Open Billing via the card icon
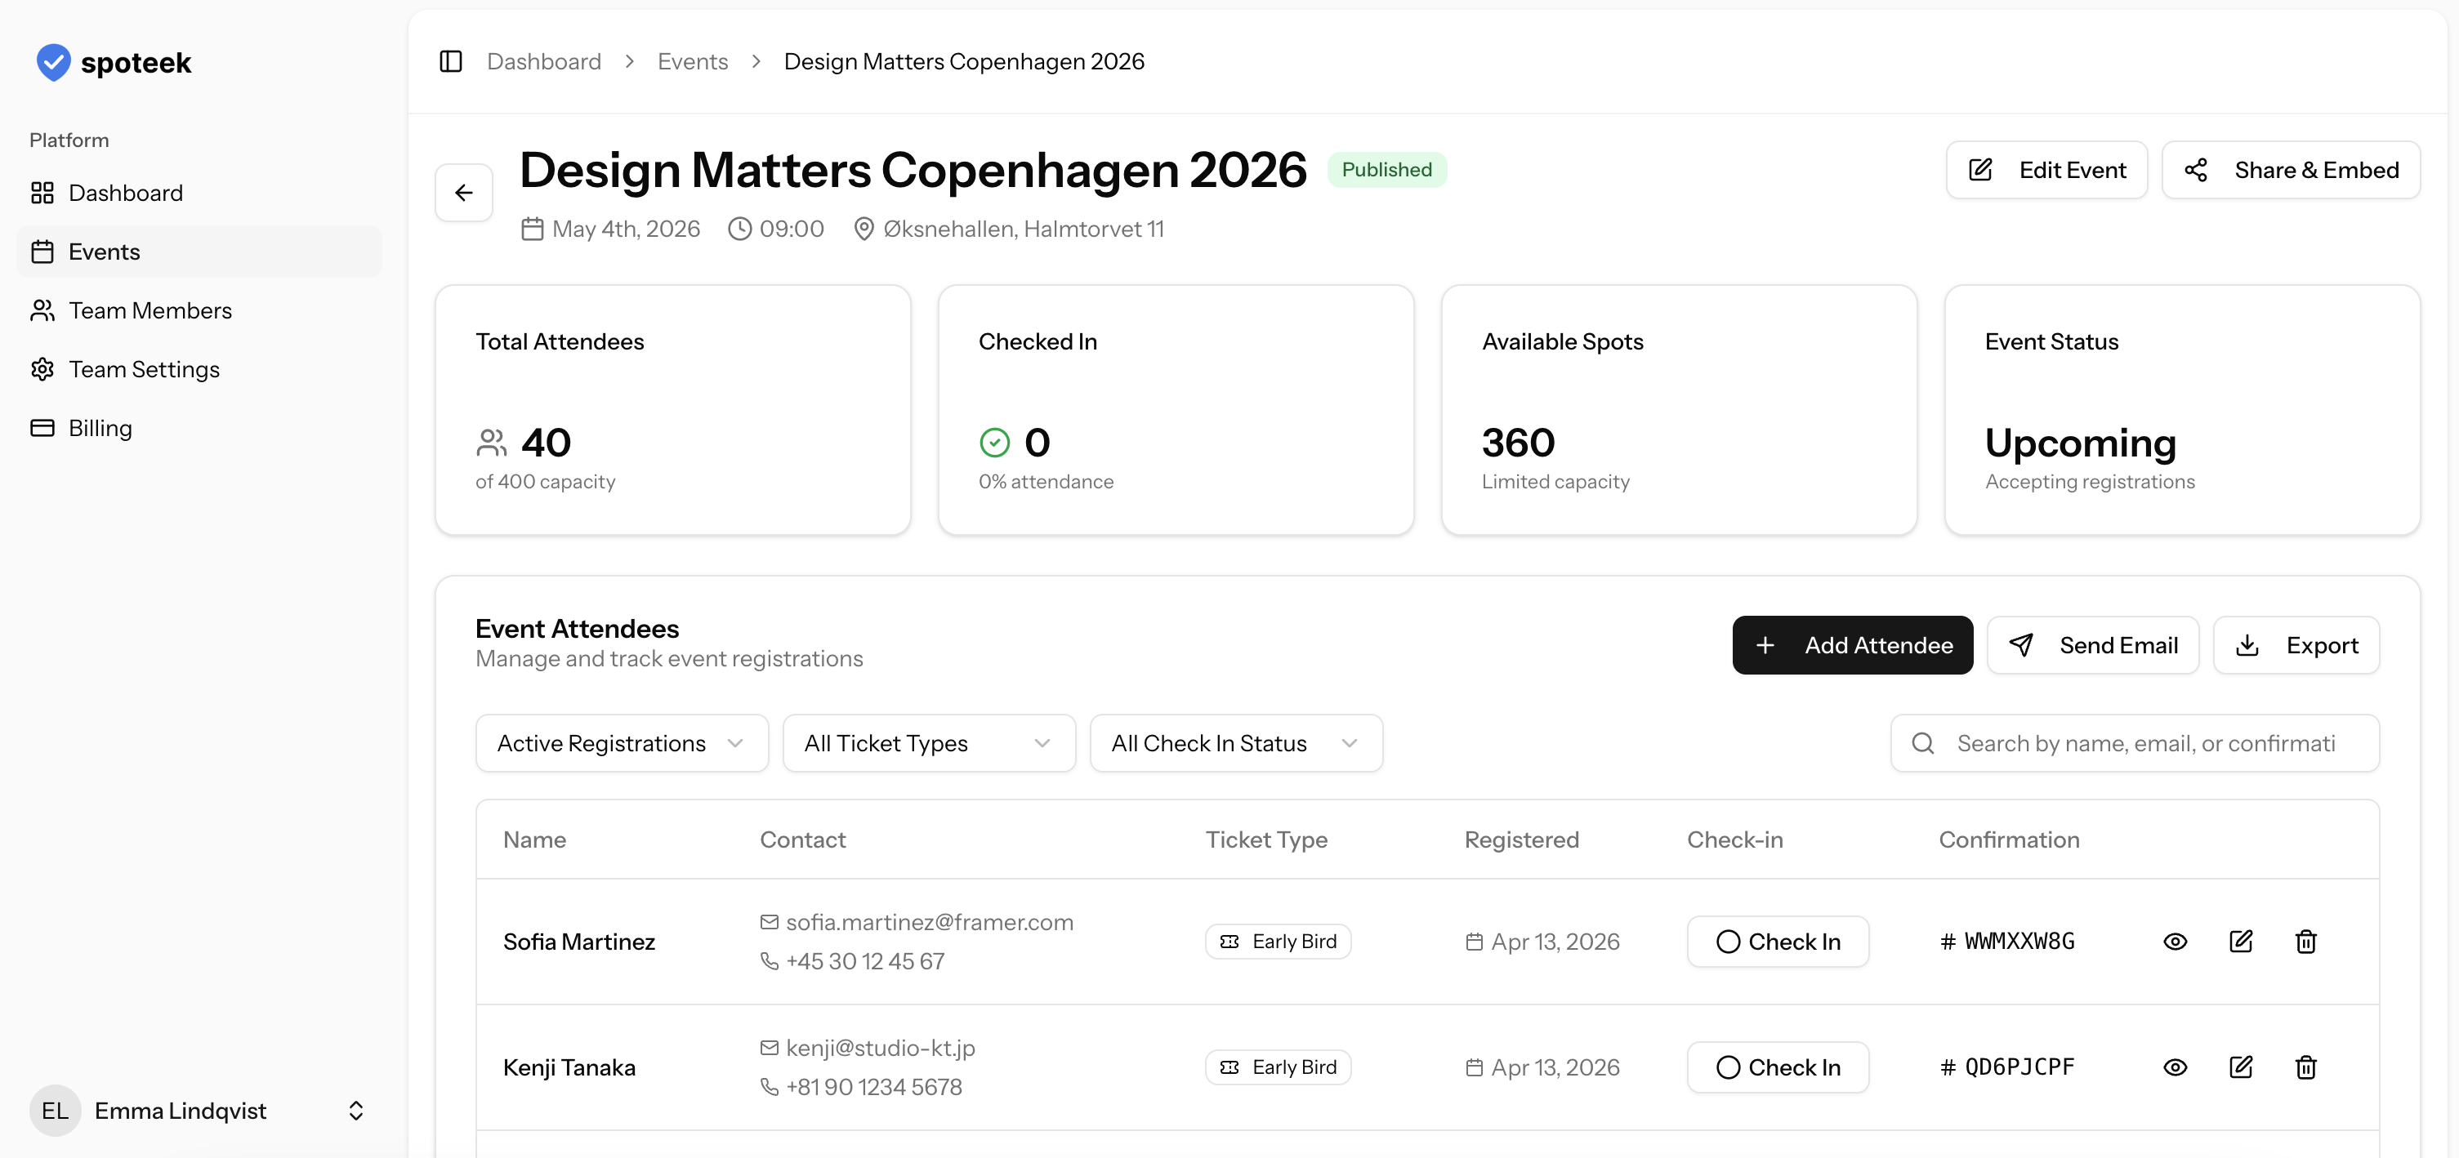 click(43, 427)
